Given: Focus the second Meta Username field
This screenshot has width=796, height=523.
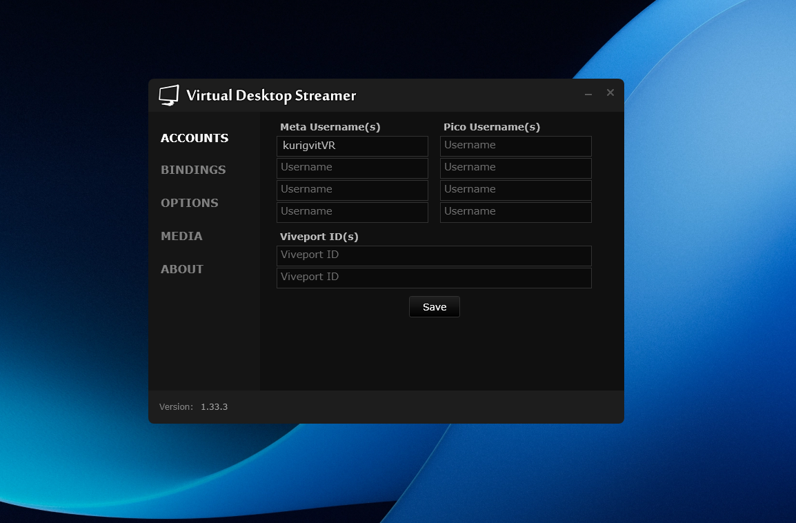Looking at the screenshot, I should point(352,168).
